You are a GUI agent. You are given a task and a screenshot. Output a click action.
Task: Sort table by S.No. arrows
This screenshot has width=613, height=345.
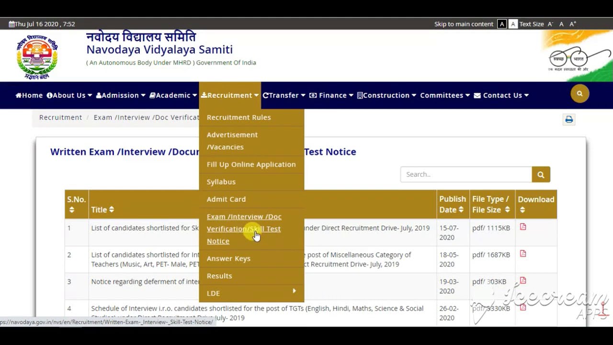click(x=72, y=210)
